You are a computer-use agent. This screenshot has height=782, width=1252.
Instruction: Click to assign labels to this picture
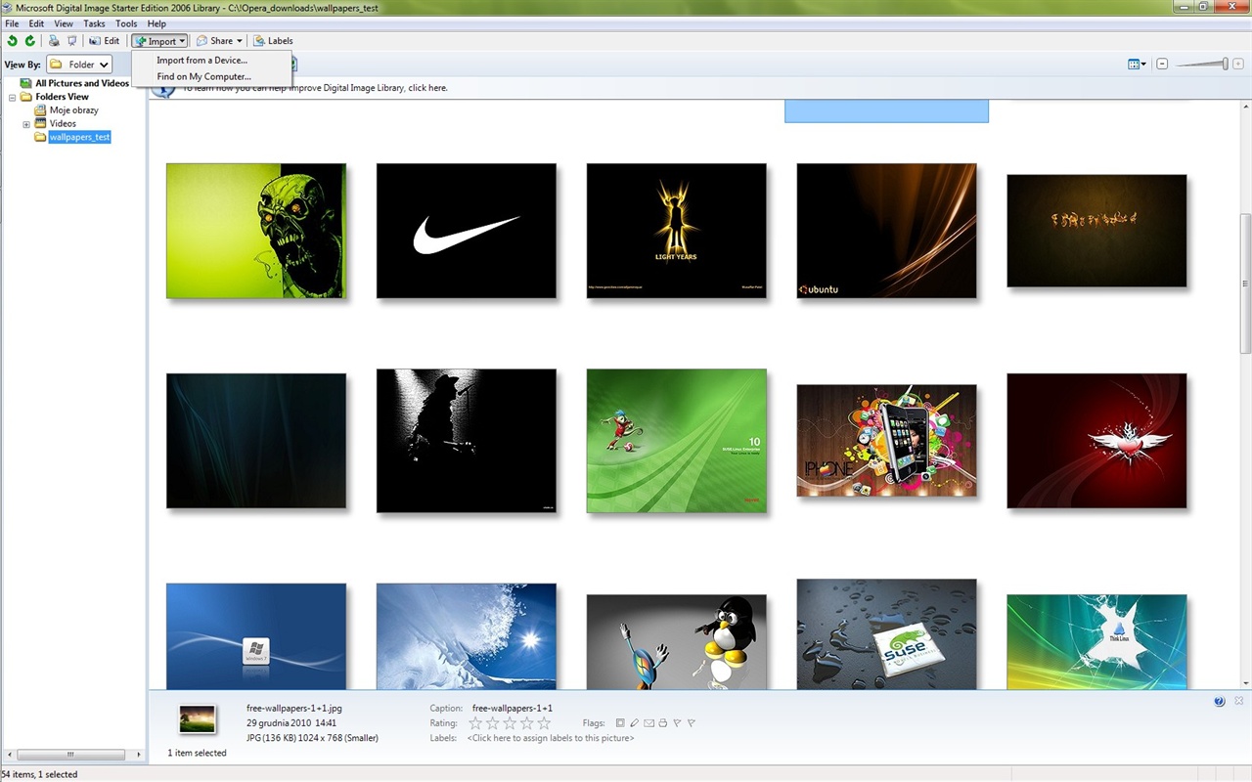pyautogui.click(x=551, y=738)
